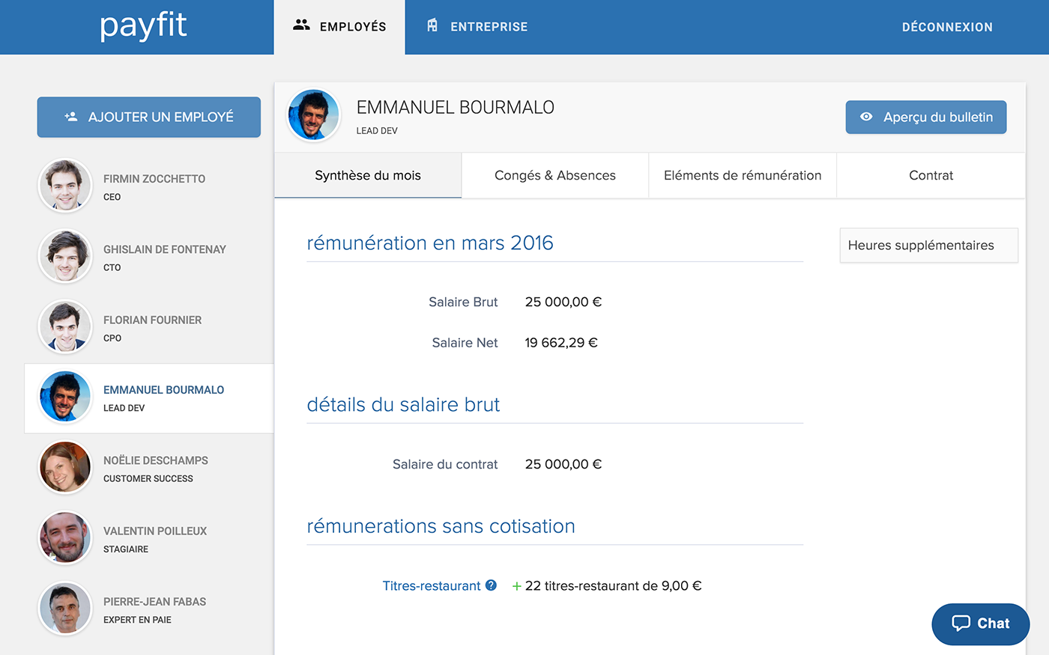Click Ghislain de Fontenay's profile photo
The width and height of the screenshot is (1049, 655).
(65, 256)
